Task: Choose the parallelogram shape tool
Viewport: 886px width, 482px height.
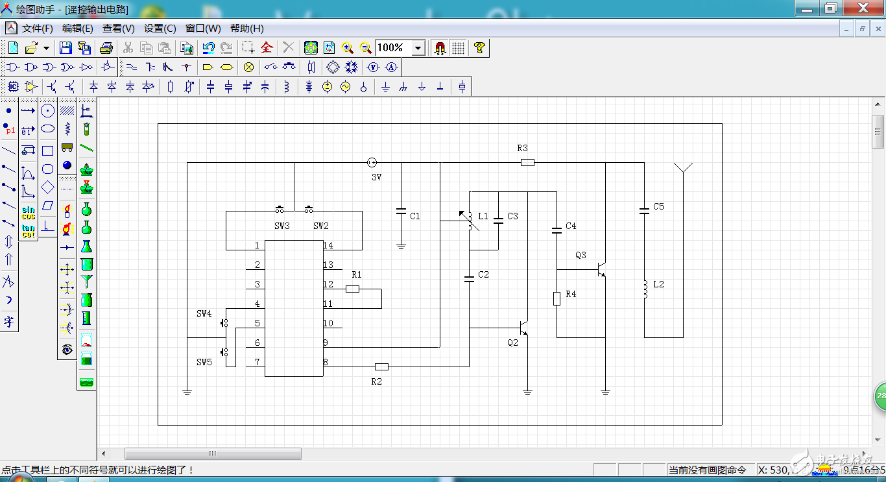Action: point(47,206)
